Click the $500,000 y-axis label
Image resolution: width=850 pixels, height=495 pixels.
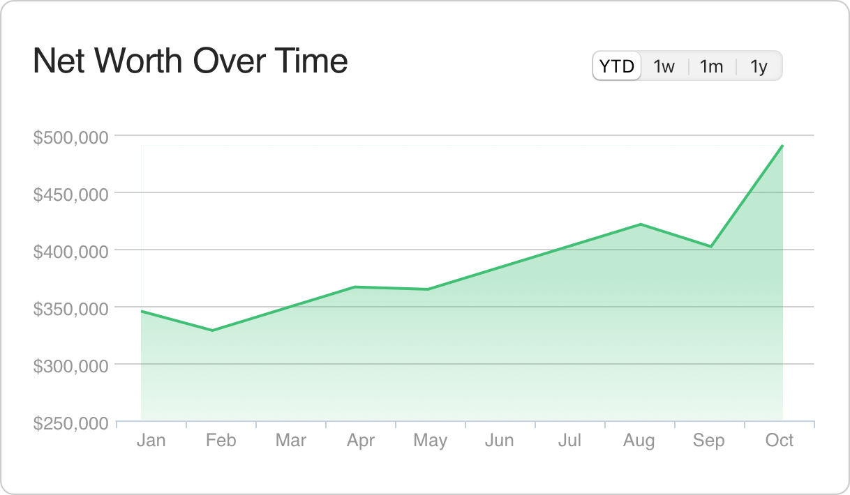coord(71,137)
